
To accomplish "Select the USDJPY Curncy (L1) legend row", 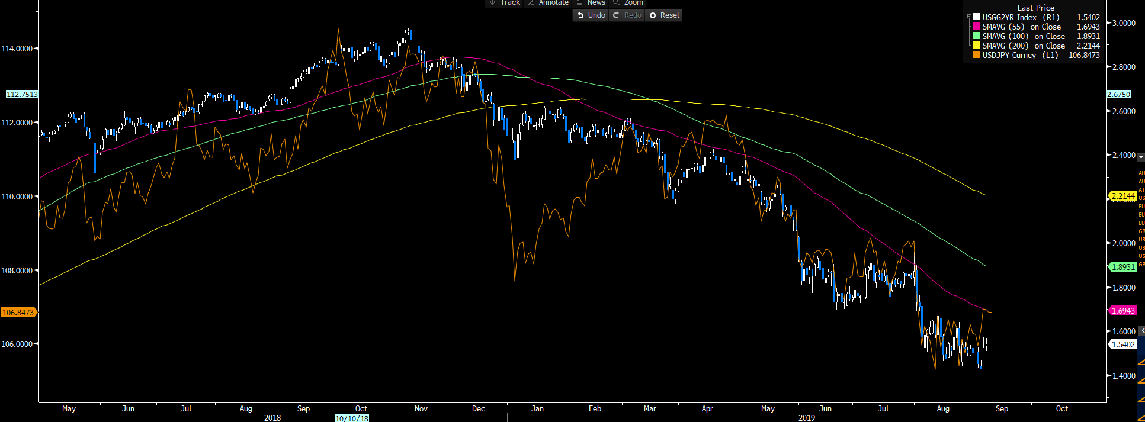I will coord(1037,55).
